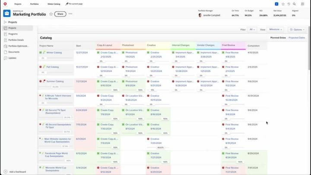Click the Documents sidebar icon

coord(5,52)
